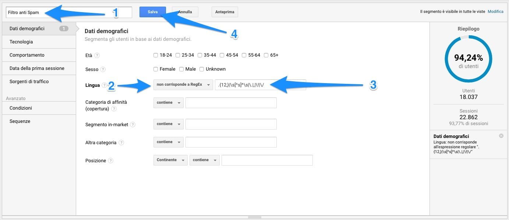
Task: Check the 18-24 age checkbox
Action: 156,55
